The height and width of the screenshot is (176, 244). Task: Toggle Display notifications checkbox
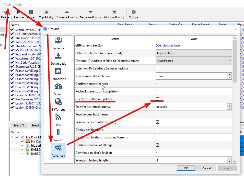click(x=157, y=130)
